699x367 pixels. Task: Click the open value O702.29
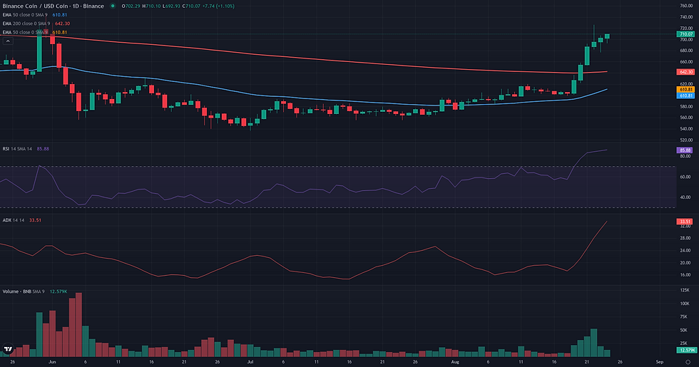[131, 6]
